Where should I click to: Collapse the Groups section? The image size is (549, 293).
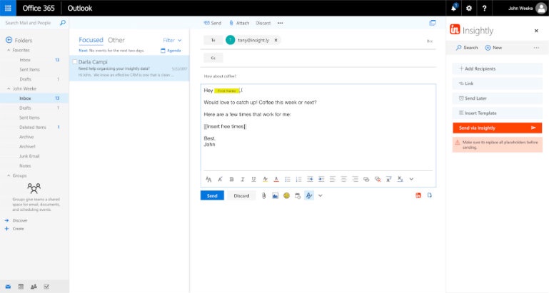9,175
